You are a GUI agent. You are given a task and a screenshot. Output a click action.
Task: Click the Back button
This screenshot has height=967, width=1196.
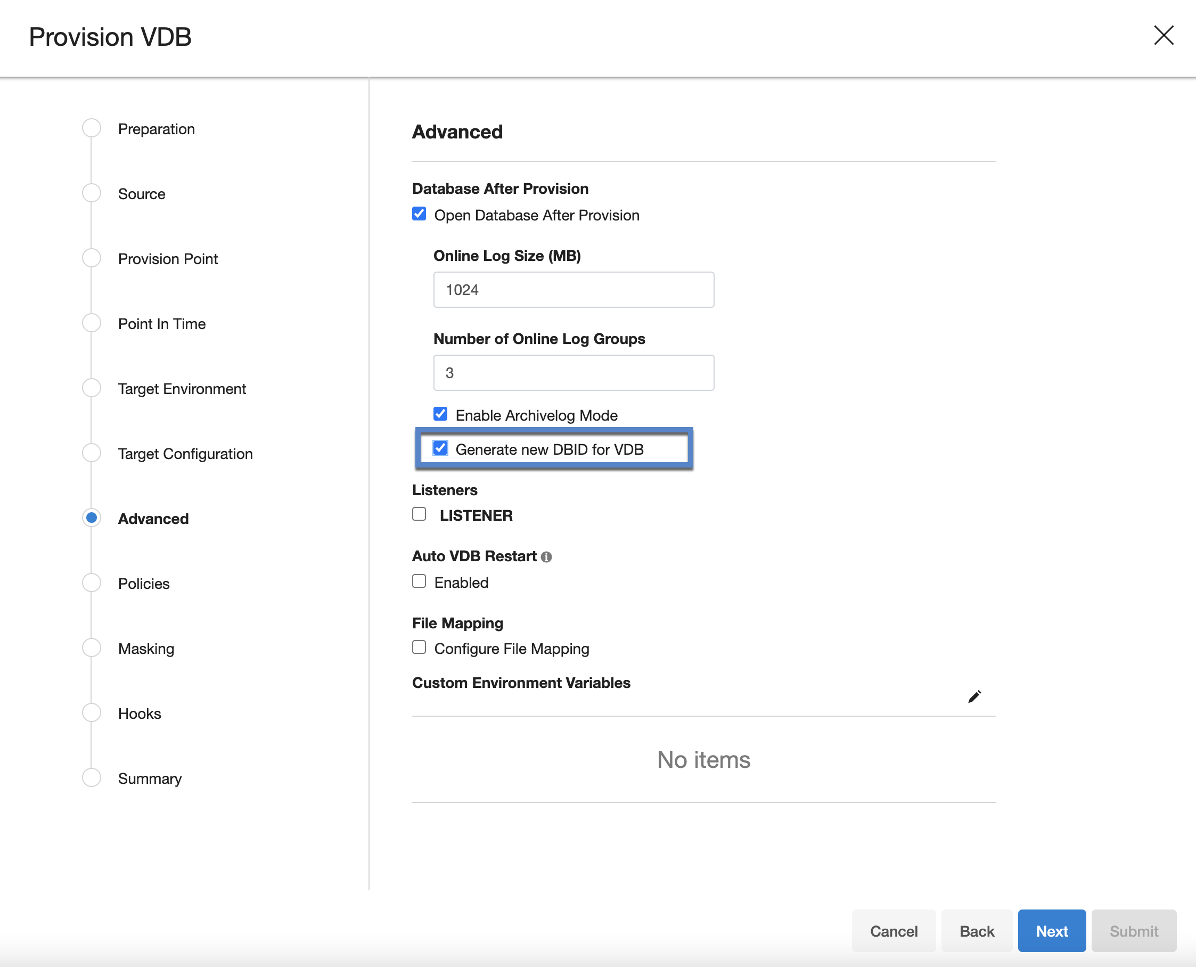[976, 930]
